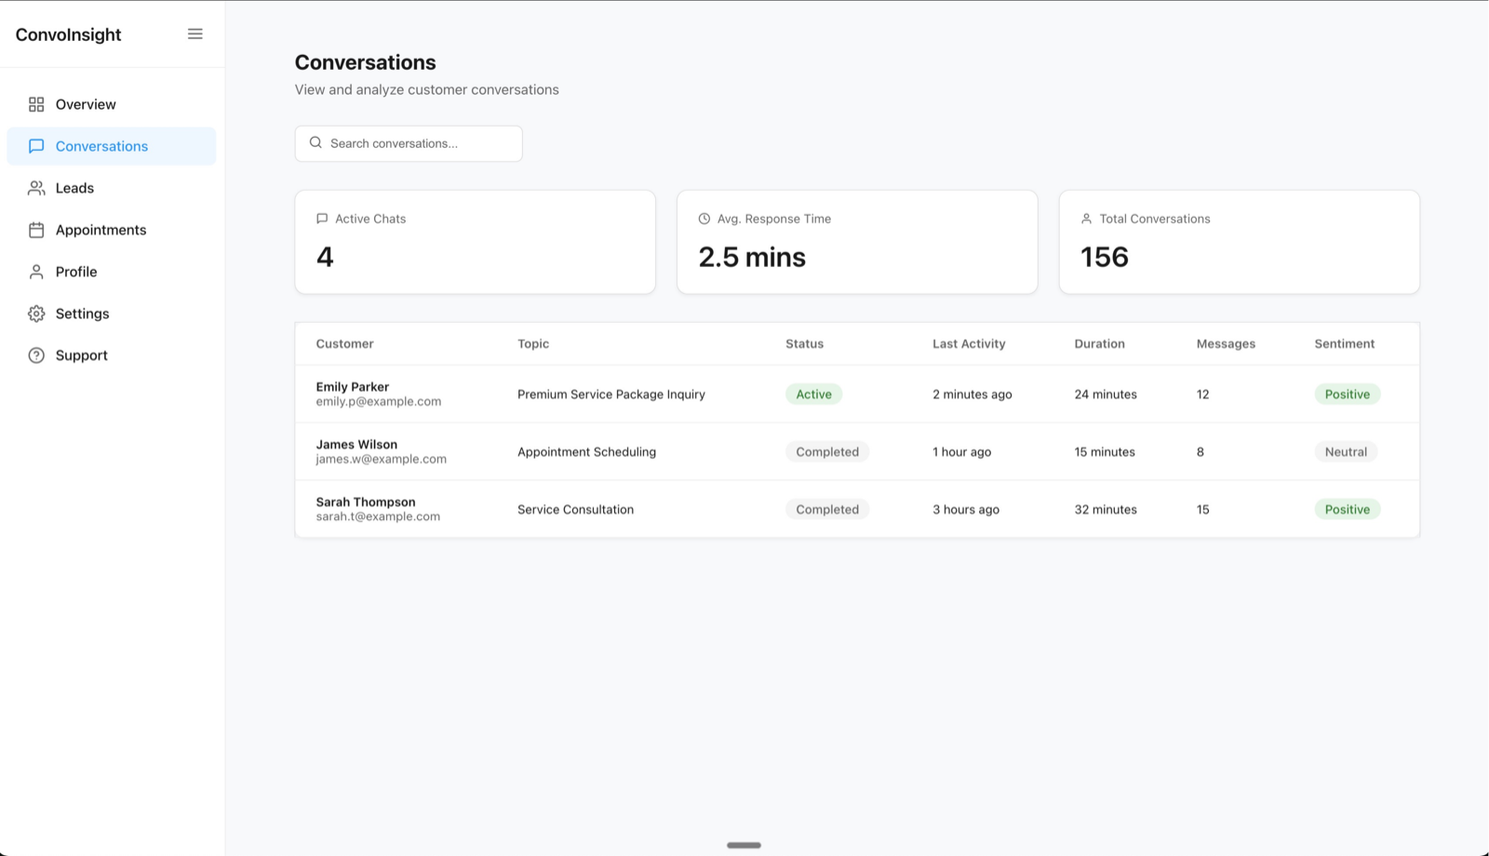Screen dimensions: 1489x856
Task: Click the Last Activity column header
Action: pos(969,343)
